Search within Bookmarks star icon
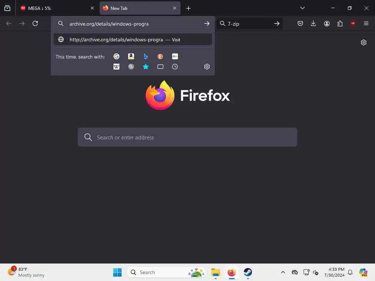 tap(146, 67)
